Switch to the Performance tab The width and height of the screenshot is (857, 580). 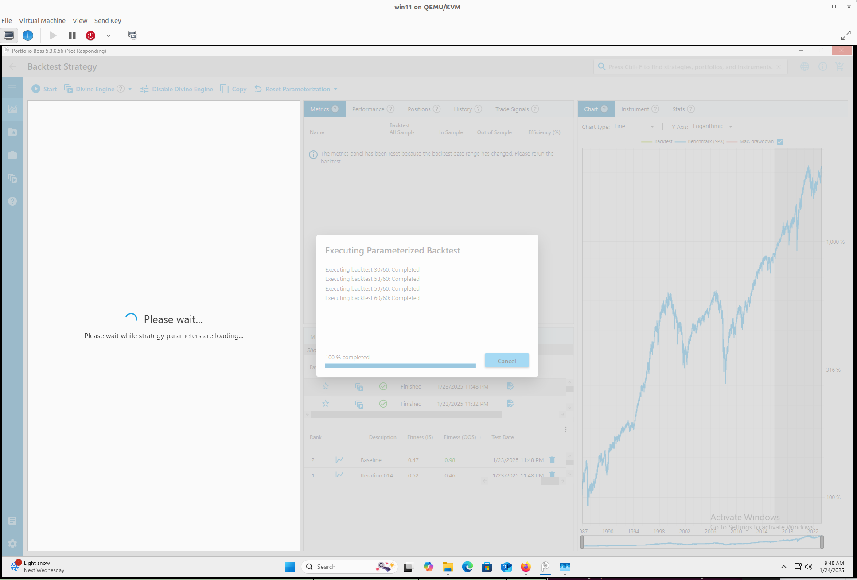(368, 109)
